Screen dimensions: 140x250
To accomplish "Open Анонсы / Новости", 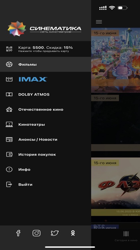I will [45, 139].
